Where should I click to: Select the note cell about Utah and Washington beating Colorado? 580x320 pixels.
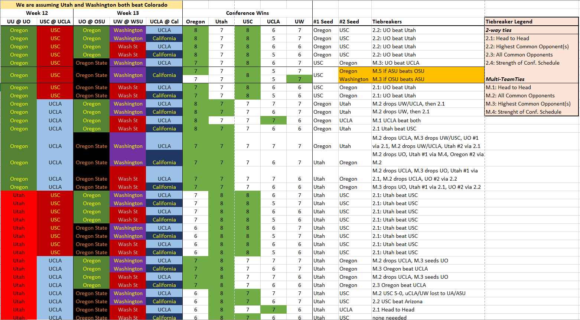click(91, 5)
